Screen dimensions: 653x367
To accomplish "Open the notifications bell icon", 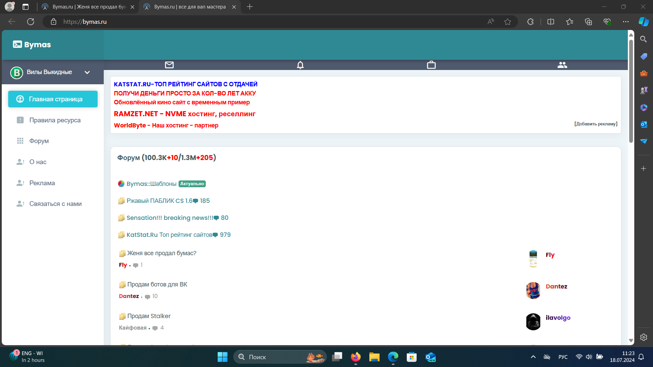I will 300,65.
